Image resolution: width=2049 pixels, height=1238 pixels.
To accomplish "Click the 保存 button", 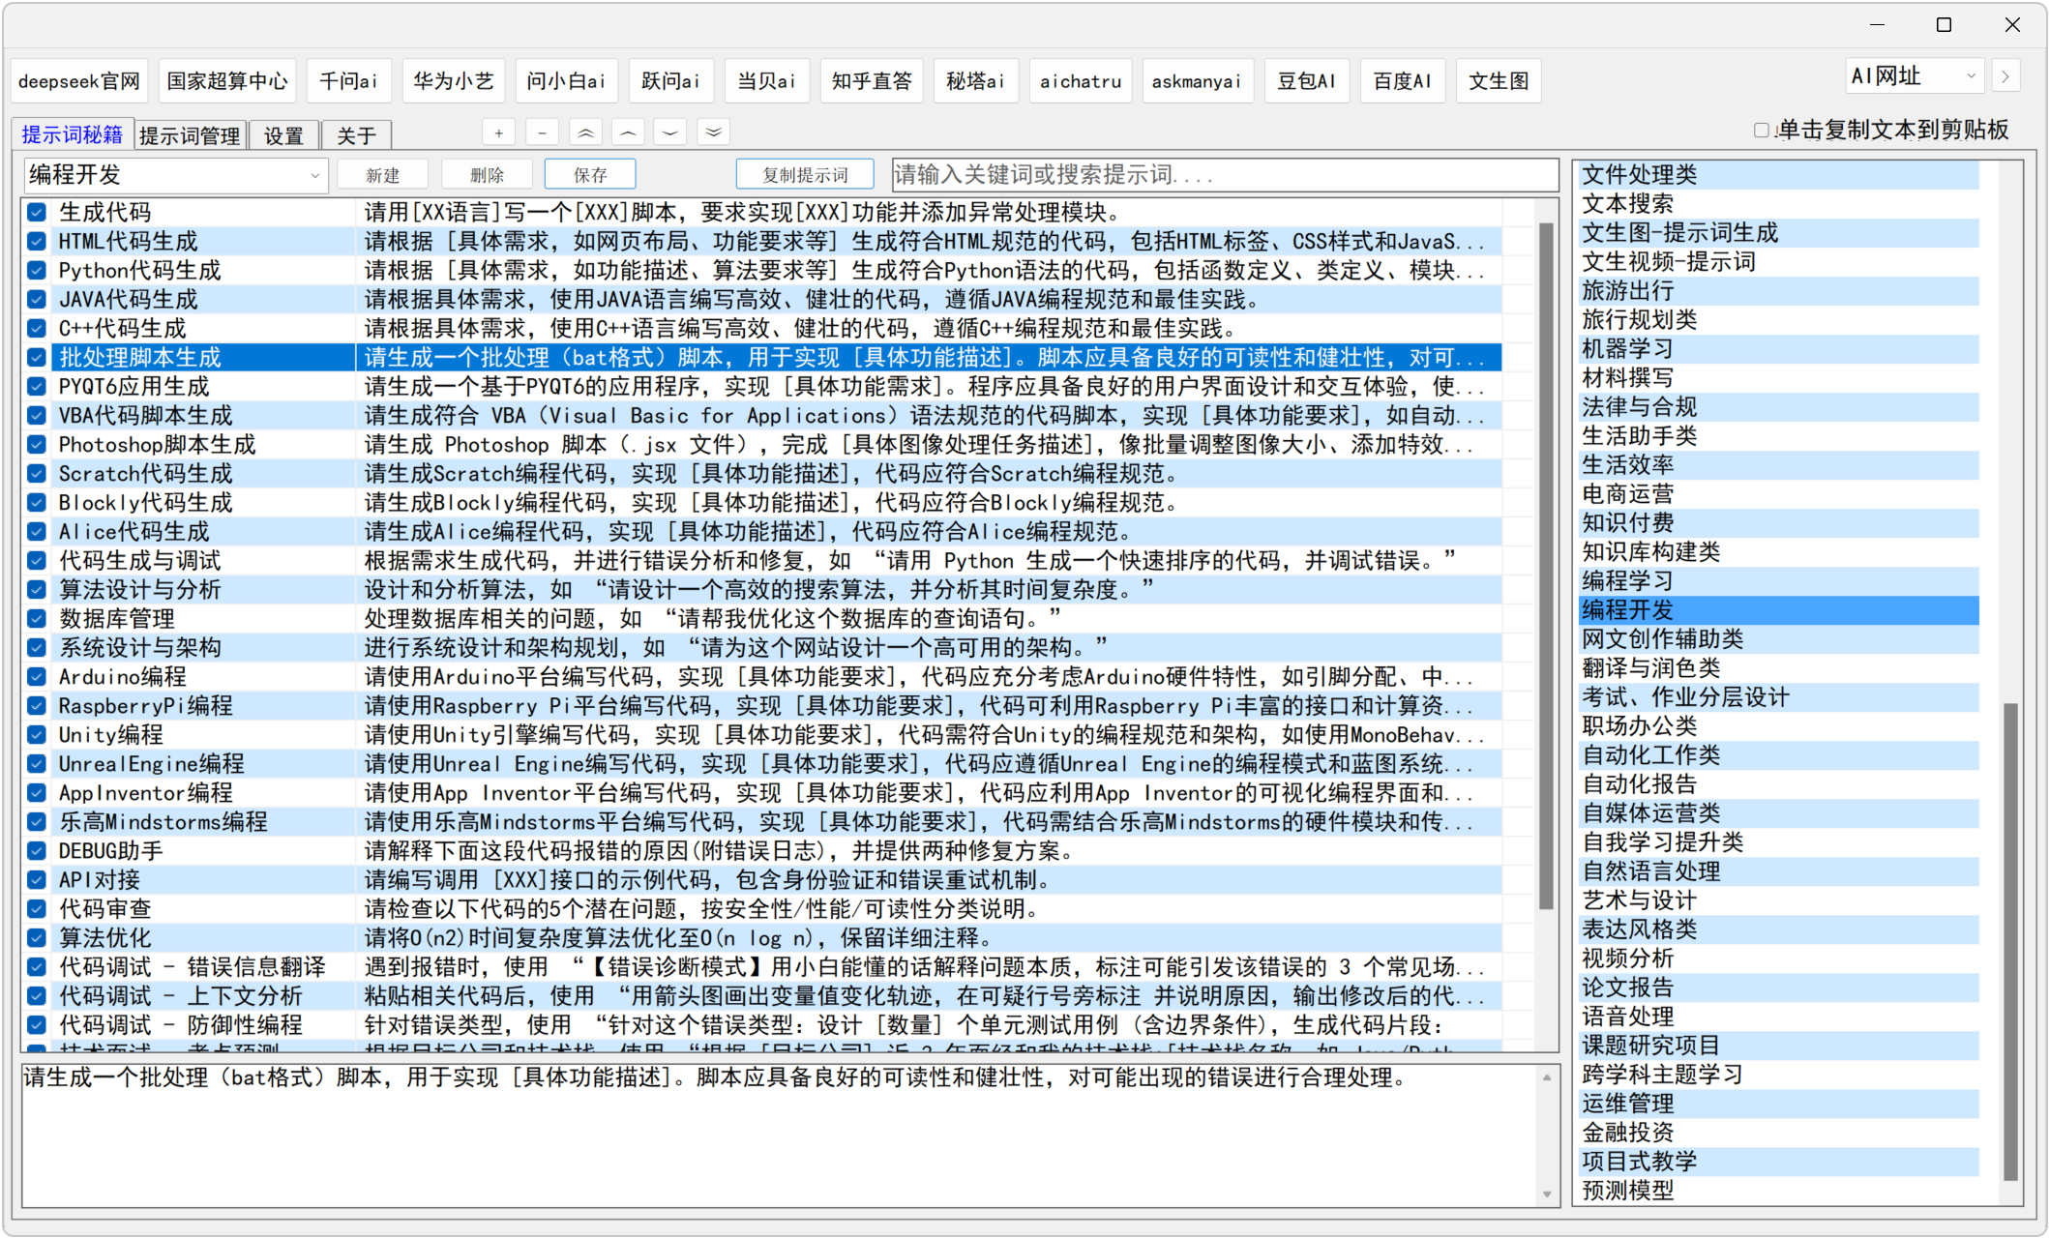I will coord(590,175).
